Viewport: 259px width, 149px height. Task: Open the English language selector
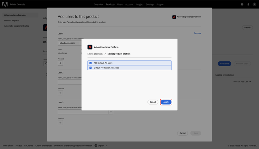pyautogui.click(x=101, y=146)
